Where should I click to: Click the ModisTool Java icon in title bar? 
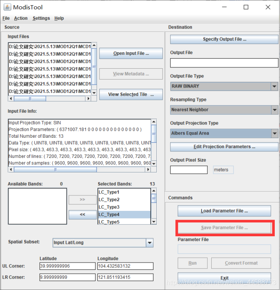click(x=7, y=7)
